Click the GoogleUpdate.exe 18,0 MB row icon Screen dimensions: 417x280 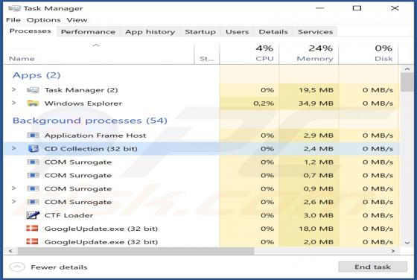pyautogui.click(x=32, y=228)
